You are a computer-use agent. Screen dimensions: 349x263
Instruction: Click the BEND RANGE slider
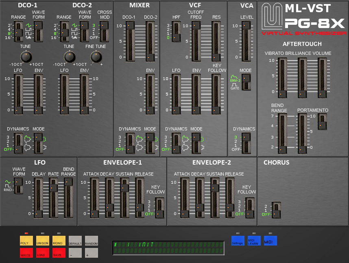coord(282,134)
